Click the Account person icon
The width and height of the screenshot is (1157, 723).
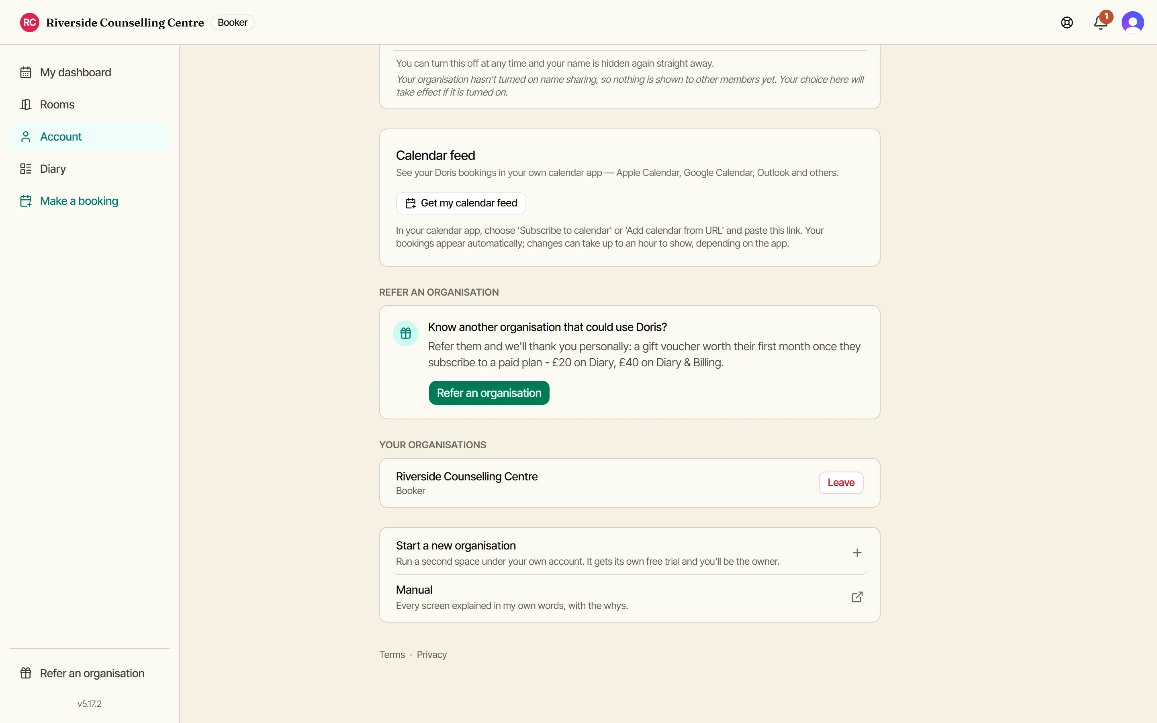pos(26,137)
